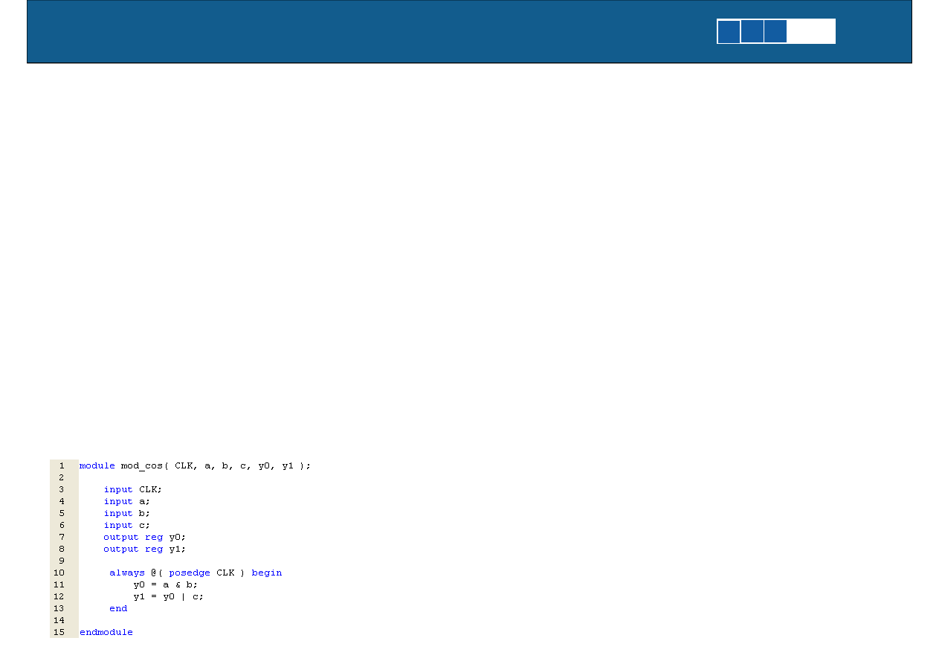
Task: Click the "posedge" keyword in the sensitivity list
Action: tap(190, 573)
